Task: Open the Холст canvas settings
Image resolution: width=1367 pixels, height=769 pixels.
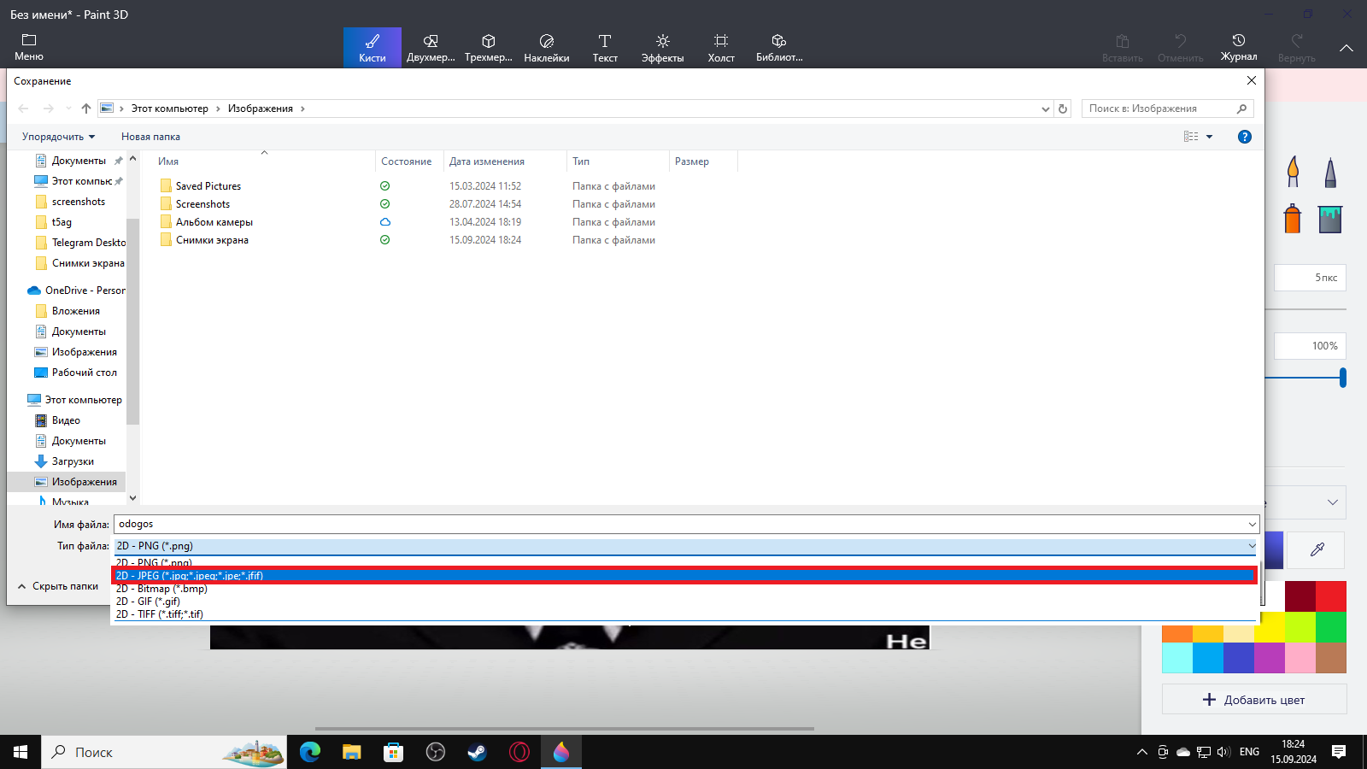Action: click(x=721, y=47)
